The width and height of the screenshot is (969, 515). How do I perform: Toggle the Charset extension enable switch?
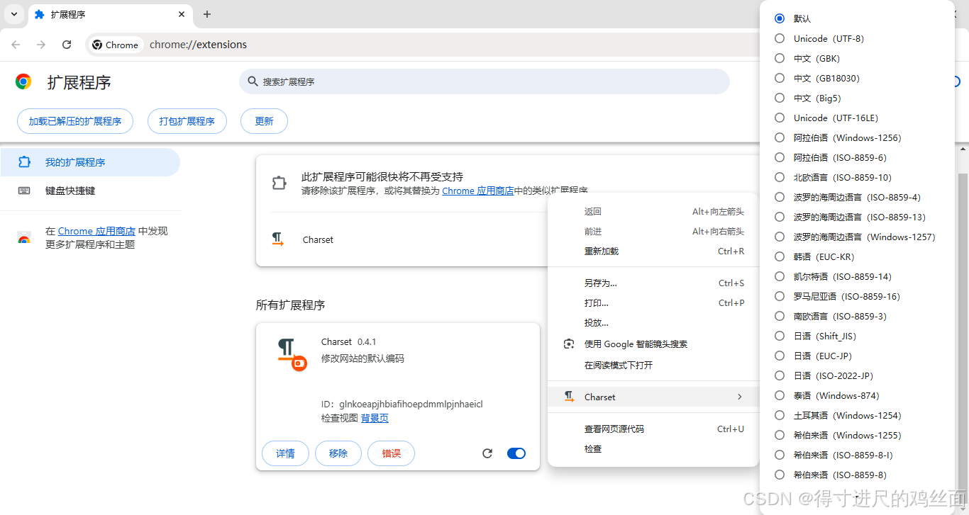coord(516,453)
